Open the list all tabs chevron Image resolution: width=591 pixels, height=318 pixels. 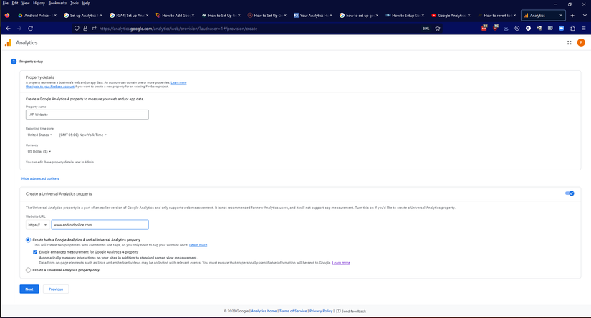585,16
